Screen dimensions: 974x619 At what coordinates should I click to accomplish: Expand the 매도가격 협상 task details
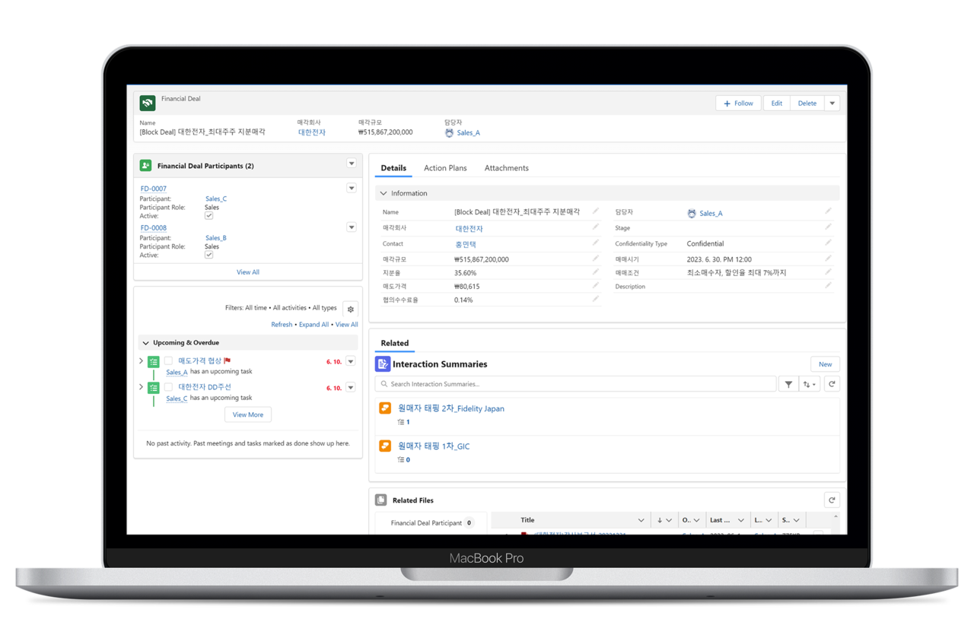click(142, 361)
